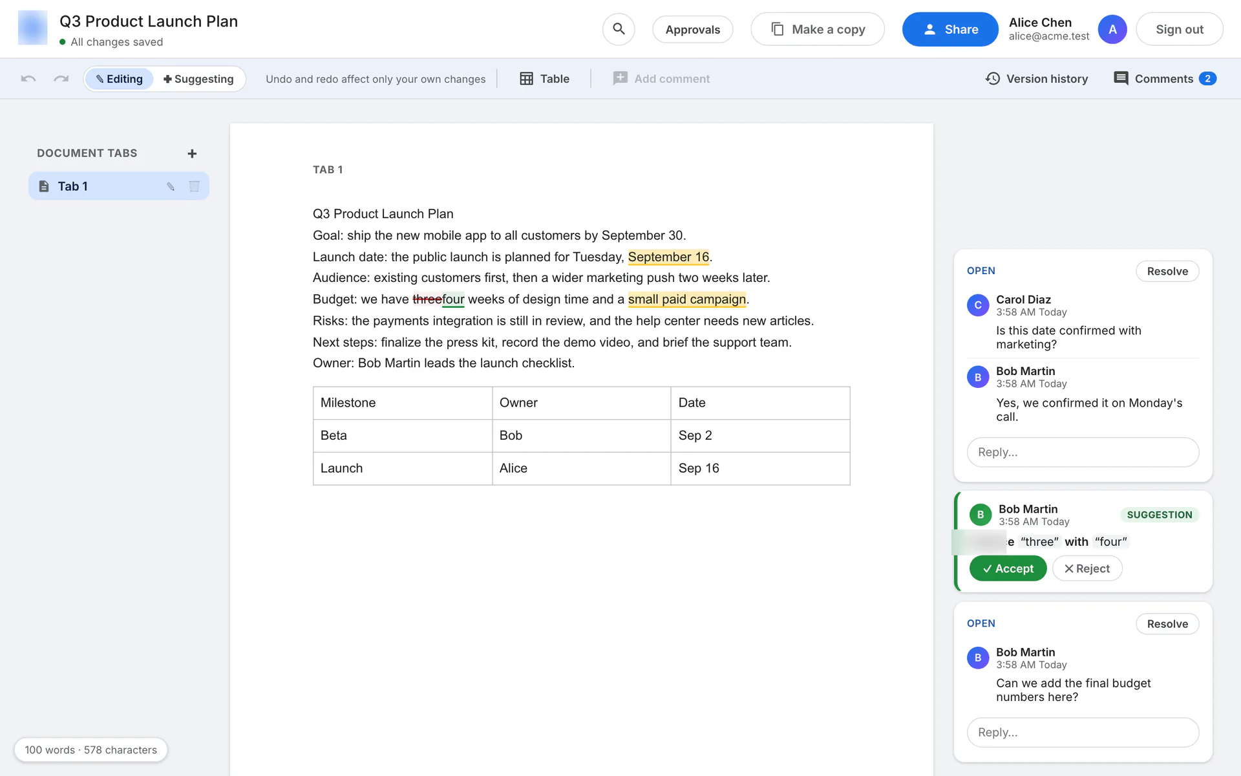Click Bob Martin's green suggestion avatar
This screenshot has width=1241, height=776.
(981, 515)
